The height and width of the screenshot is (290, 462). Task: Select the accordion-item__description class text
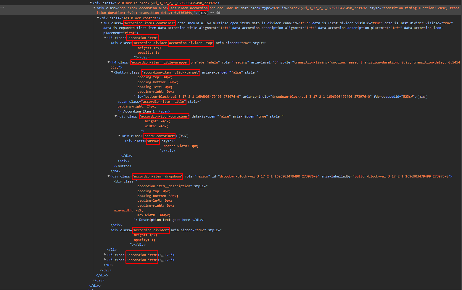164,186
